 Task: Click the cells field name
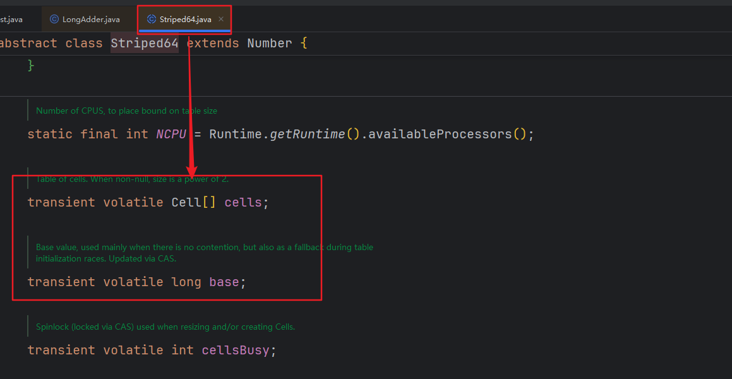(x=243, y=203)
